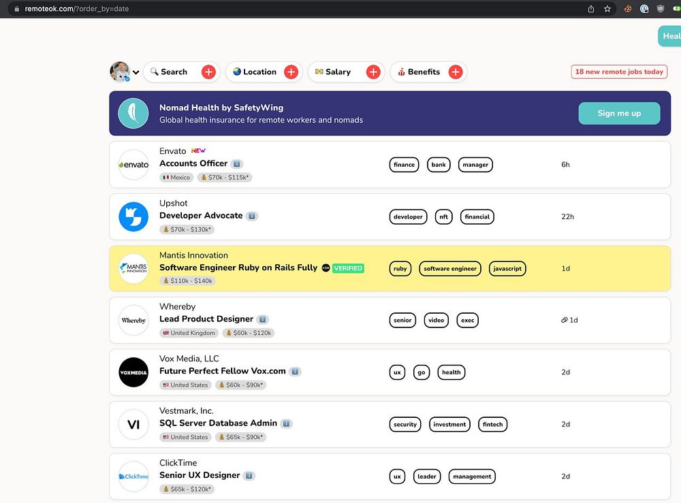The image size is (681, 503).
Task: Select the health tag
Action: click(x=452, y=372)
